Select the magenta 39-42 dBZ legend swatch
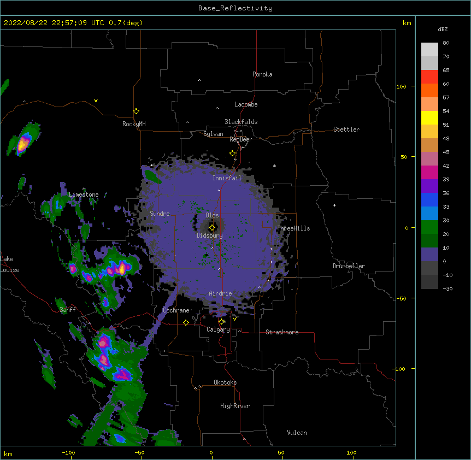The height and width of the screenshot is (460, 471). pyautogui.click(x=429, y=172)
